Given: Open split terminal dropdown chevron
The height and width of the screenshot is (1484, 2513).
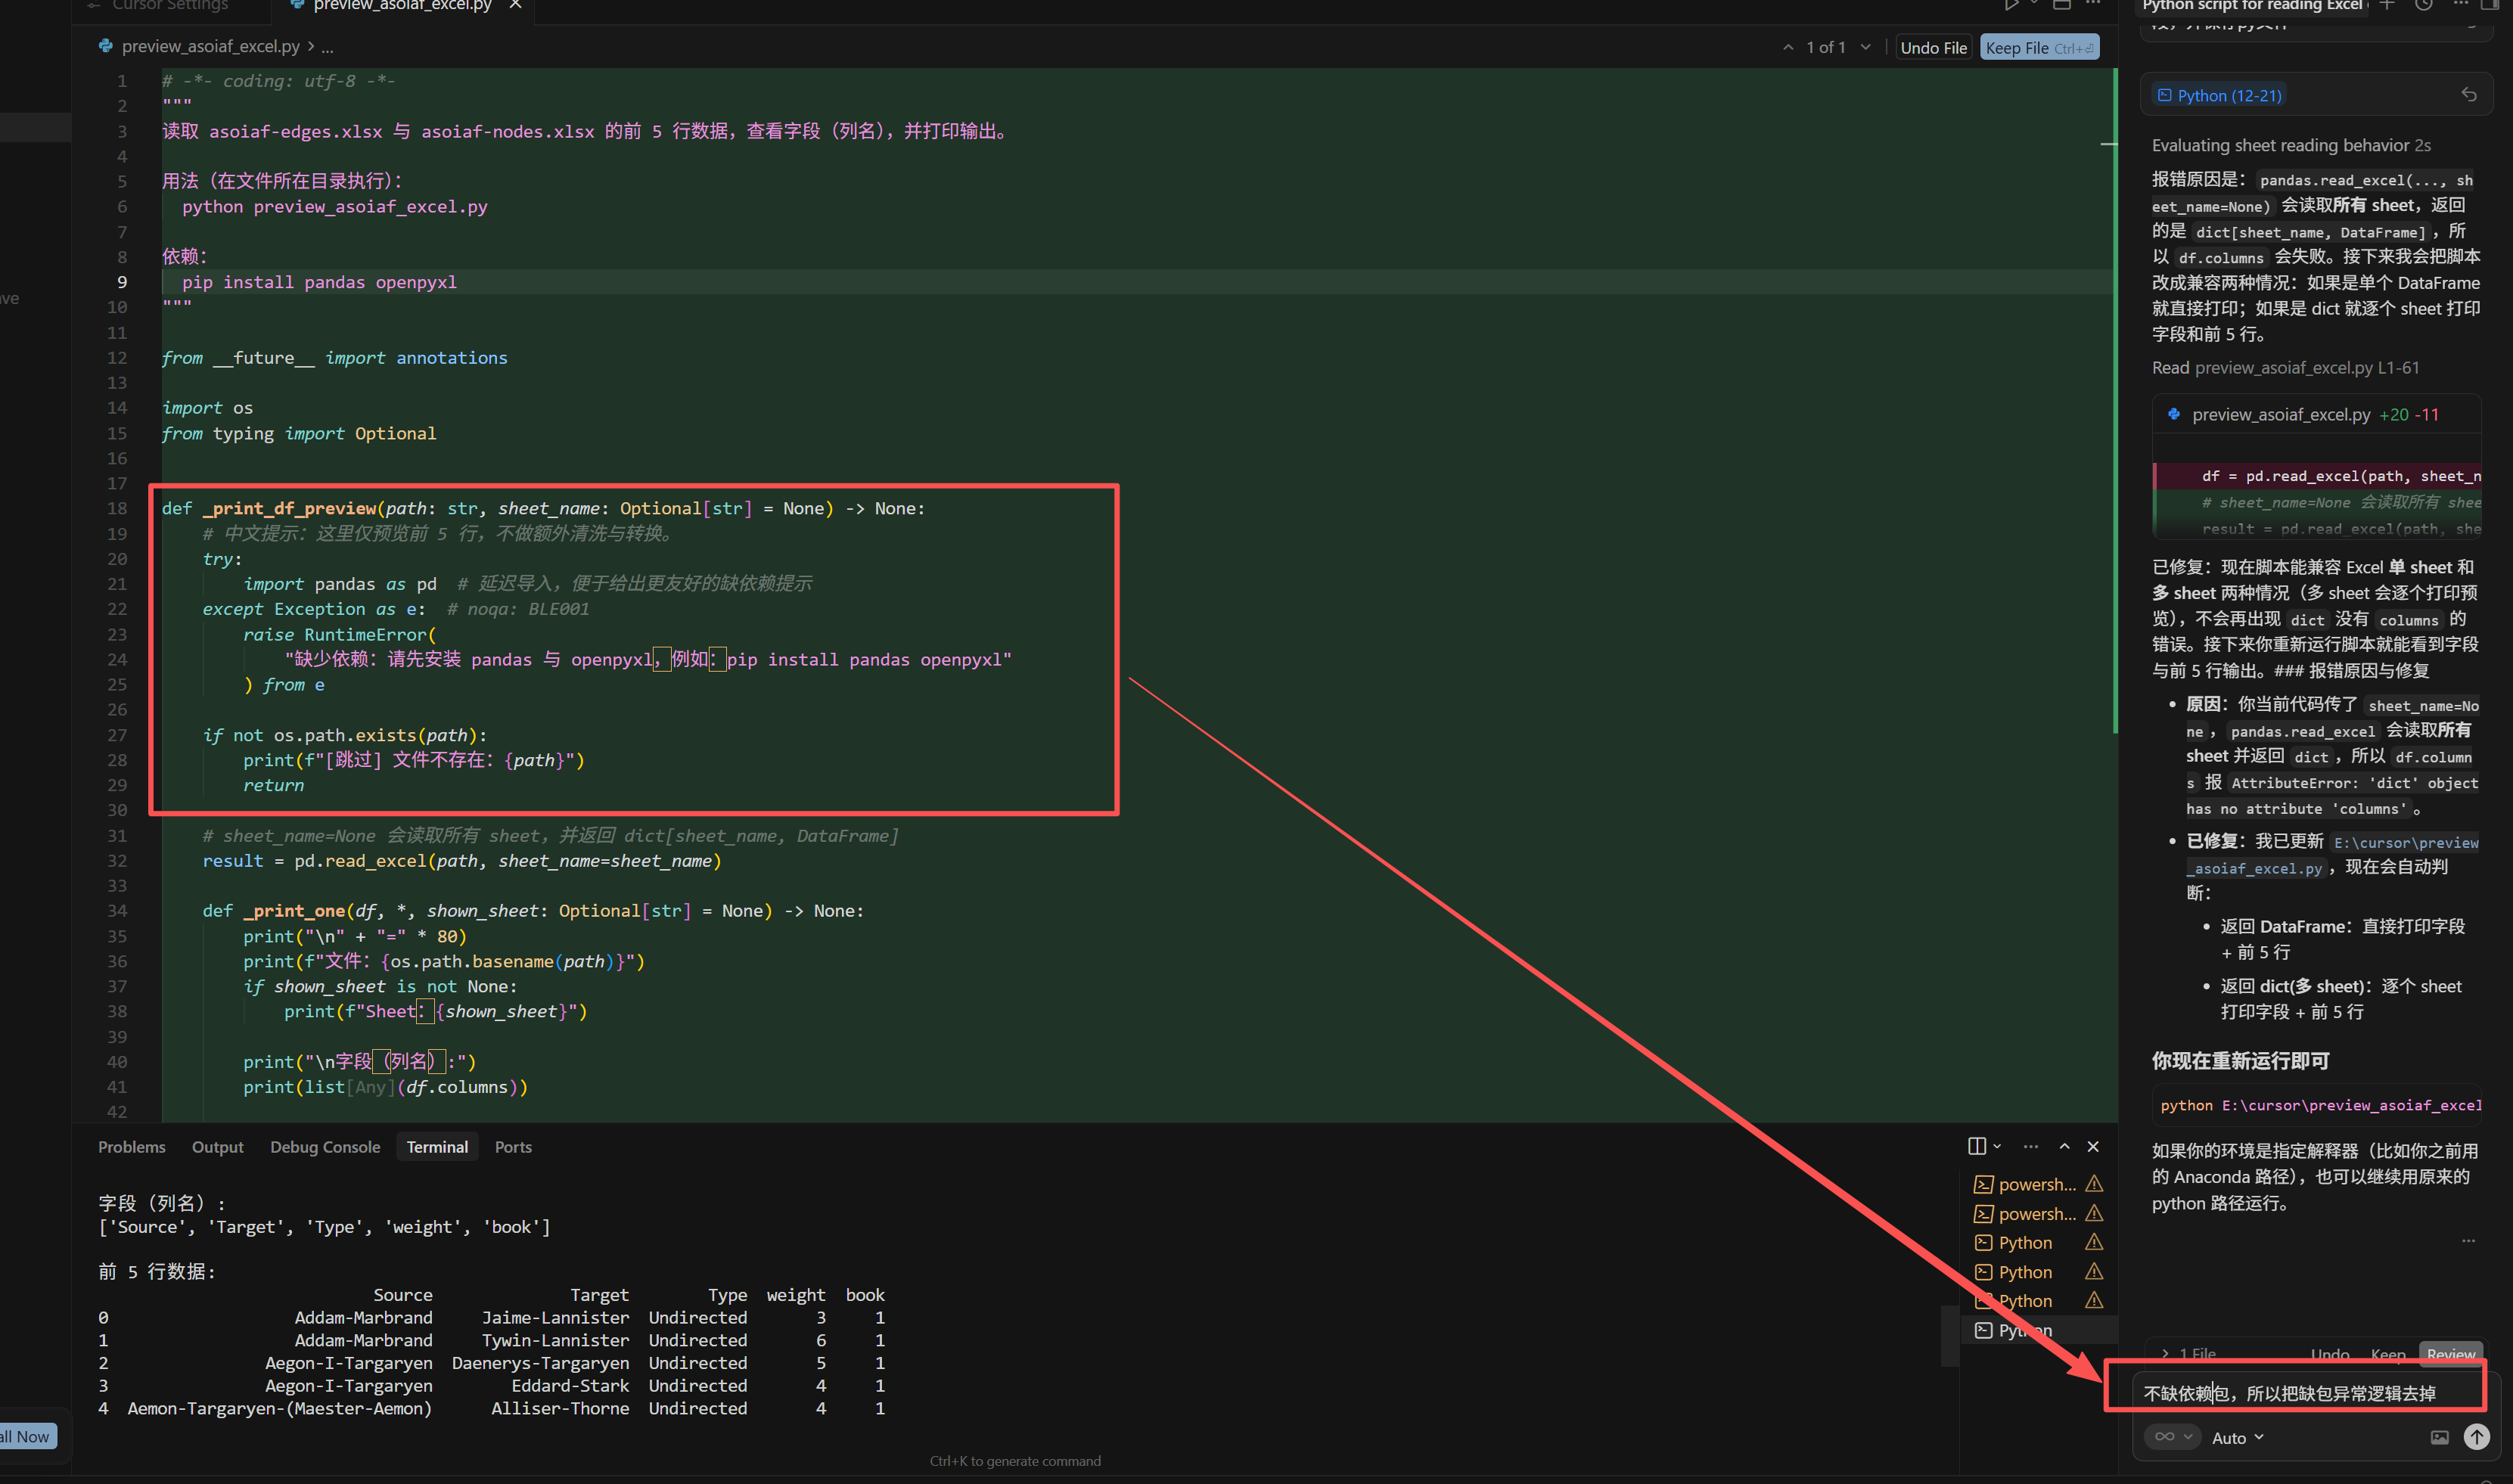Looking at the screenshot, I should click(1997, 1146).
